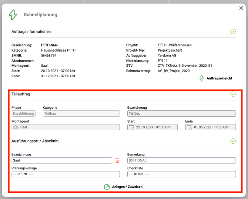Click the Phase field showing Durchführung

click(x=23, y=114)
